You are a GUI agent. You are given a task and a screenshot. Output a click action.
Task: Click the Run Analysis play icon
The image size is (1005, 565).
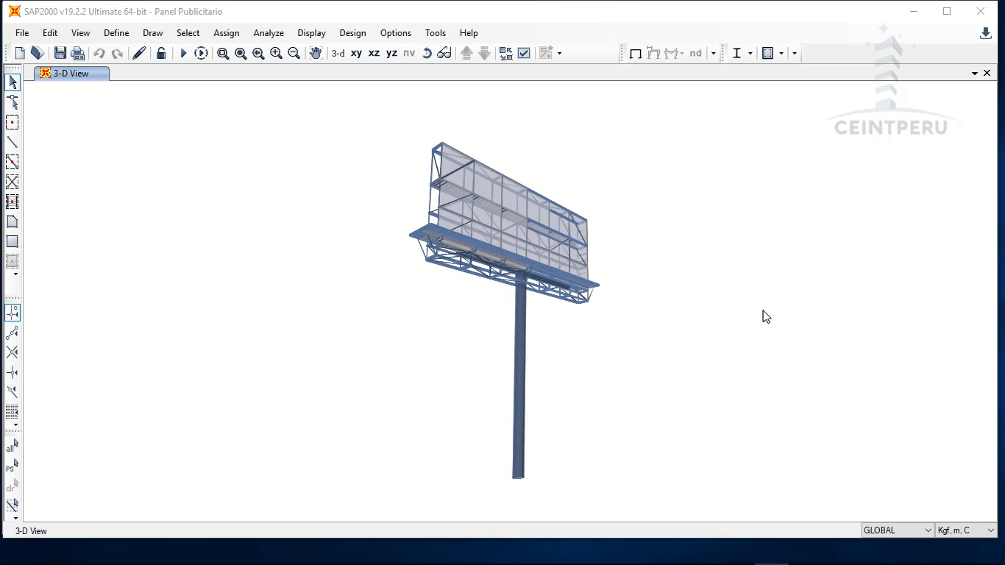pyautogui.click(x=183, y=53)
